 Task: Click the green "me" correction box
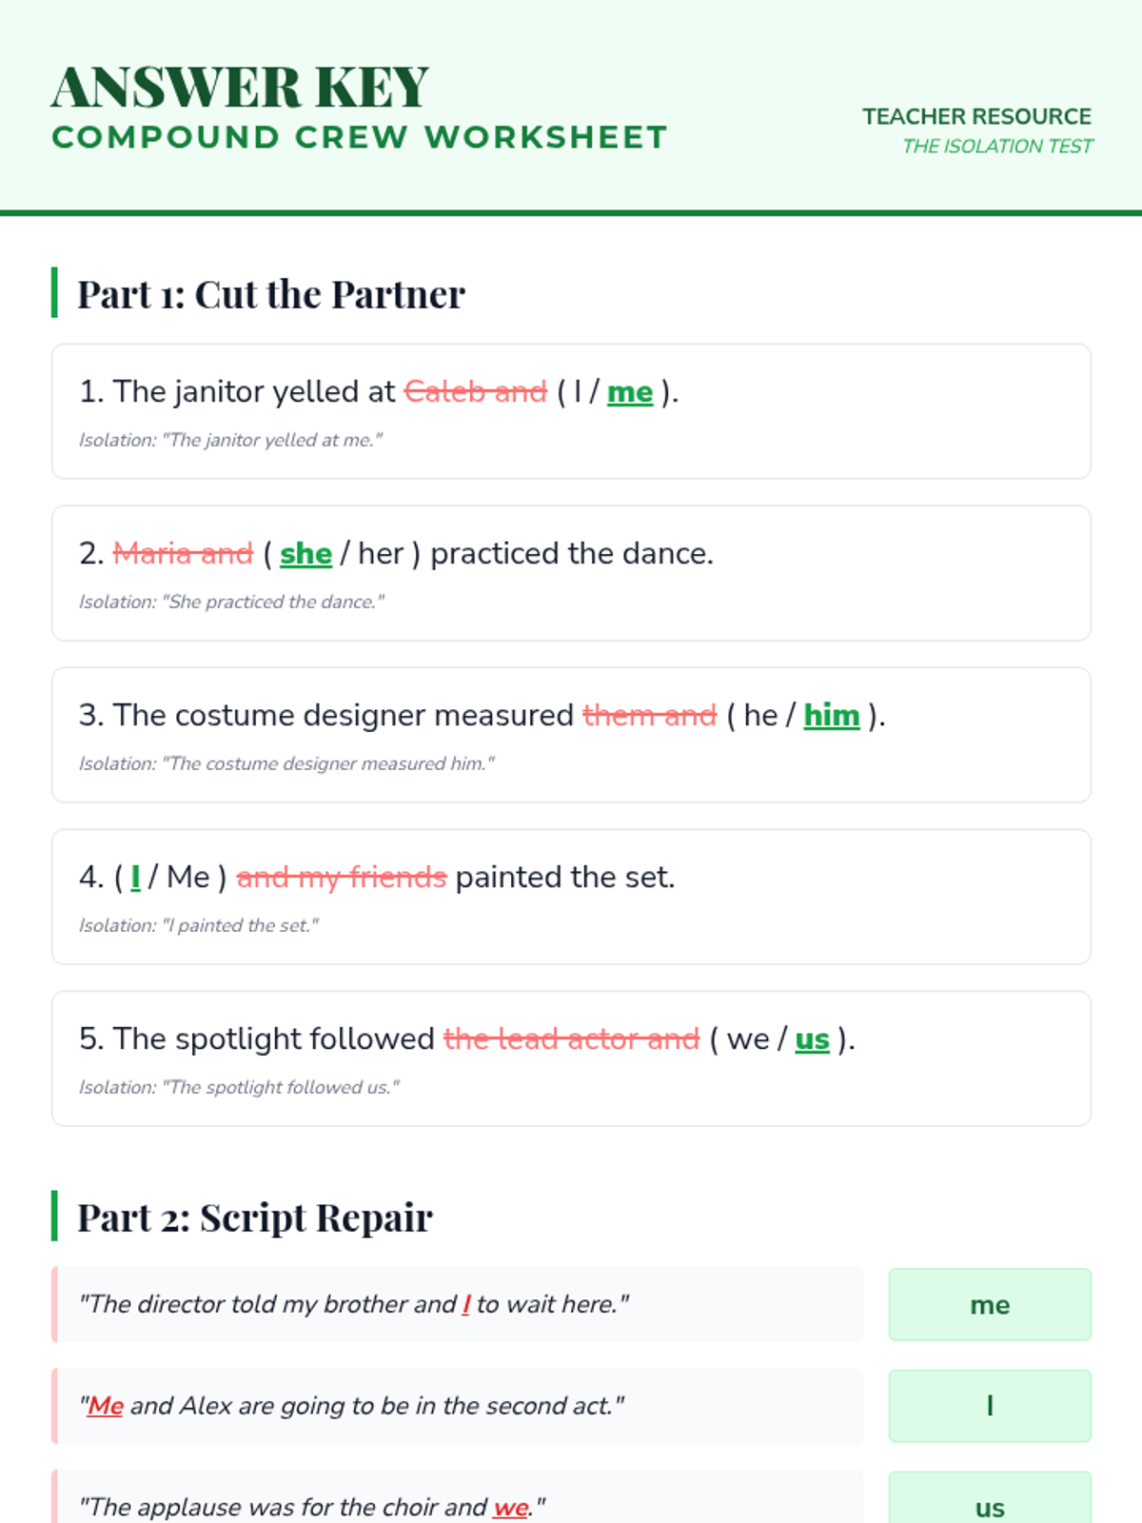(x=990, y=1305)
